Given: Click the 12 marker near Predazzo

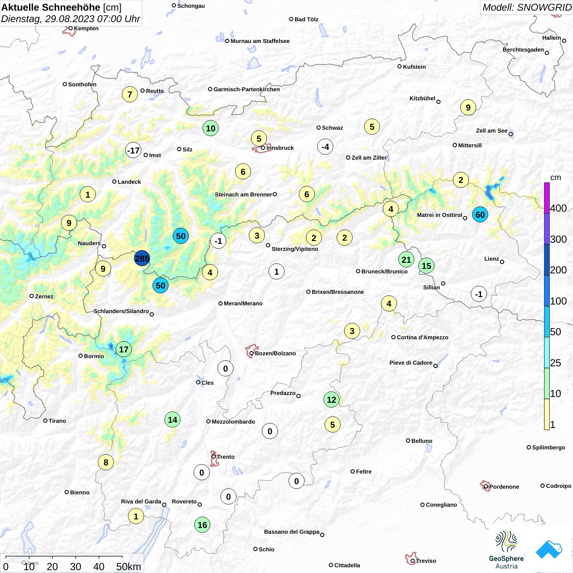Looking at the screenshot, I should pyautogui.click(x=332, y=399).
